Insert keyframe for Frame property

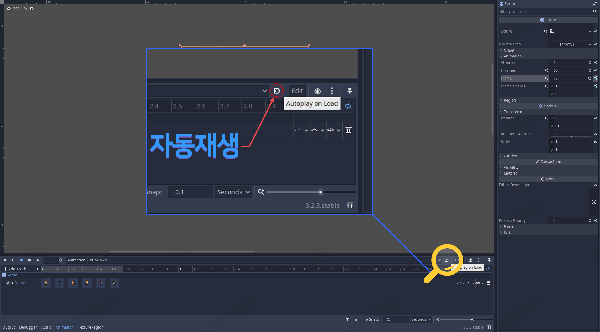(x=596, y=78)
